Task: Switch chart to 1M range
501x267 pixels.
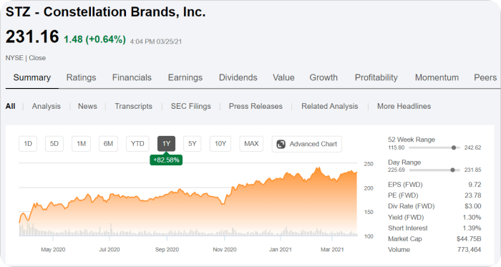Action: click(x=81, y=144)
